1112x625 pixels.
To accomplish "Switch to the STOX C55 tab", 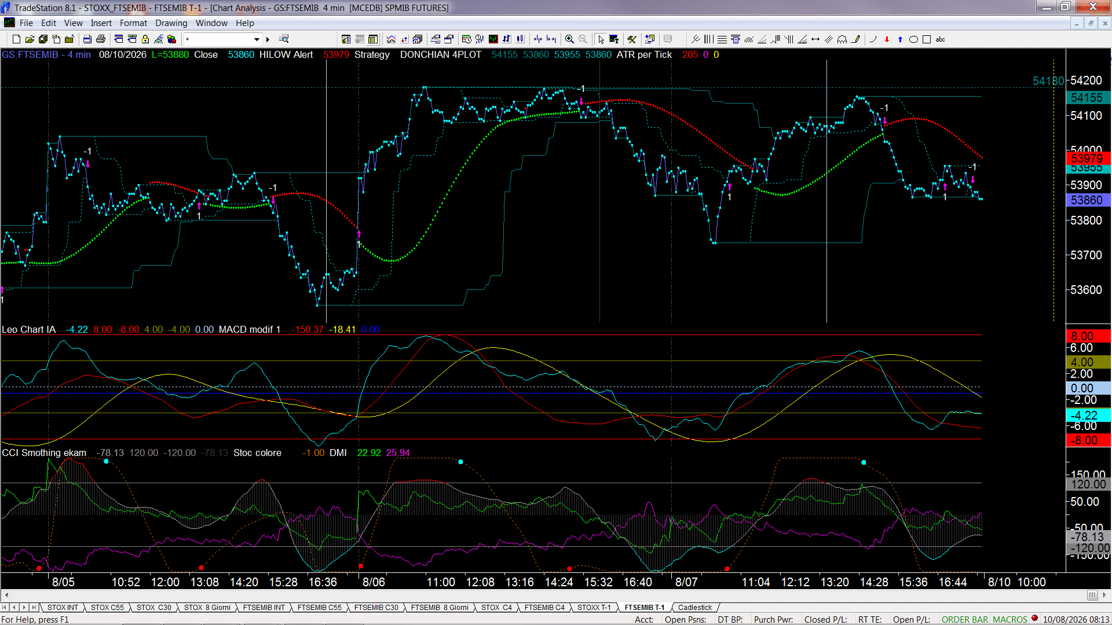I will pyautogui.click(x=107, y=608).
